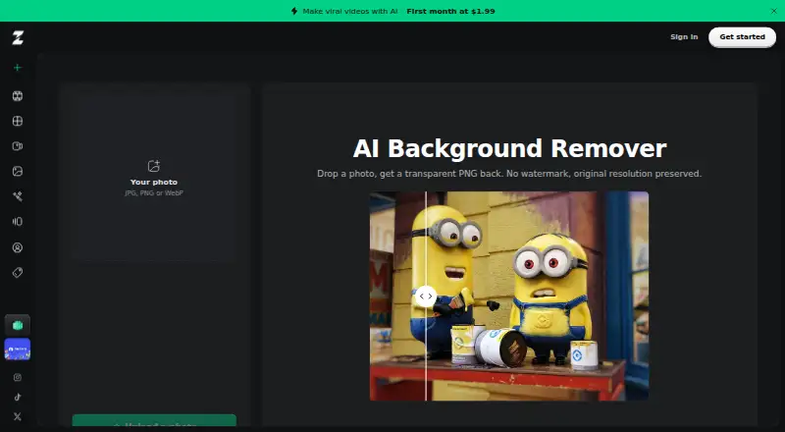Click the Sign in link
Screen dimensions: 785x432
pyautogui.click(x=684, y=37)
